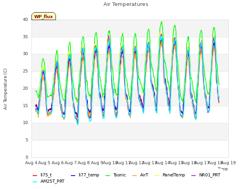Click the Aug 5 x-axis tick label

(x=44, y=163)
